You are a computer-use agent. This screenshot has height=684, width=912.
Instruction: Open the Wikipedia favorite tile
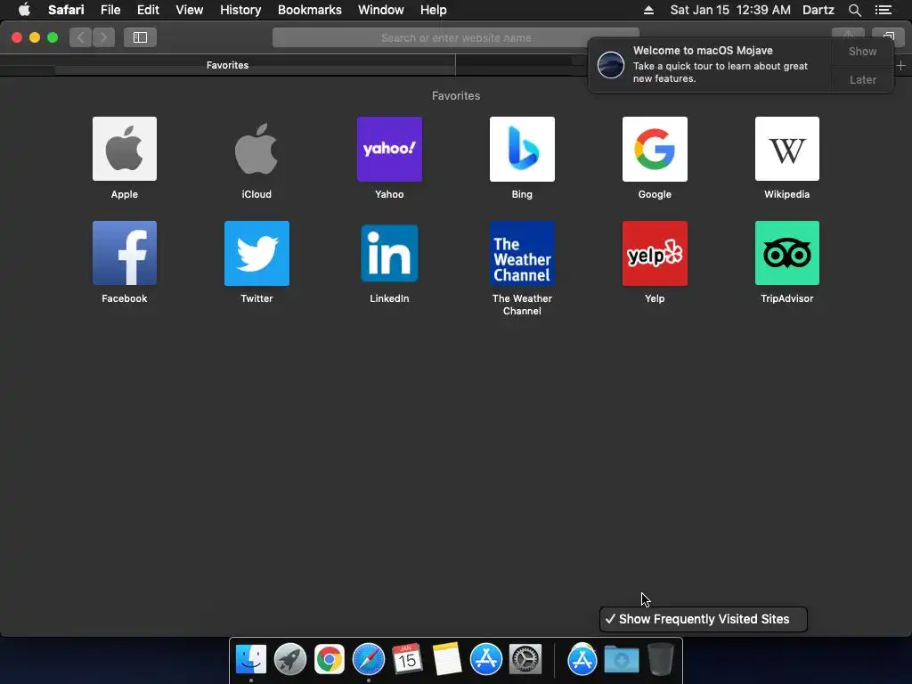pyautogui.click(x=787, y=149)
